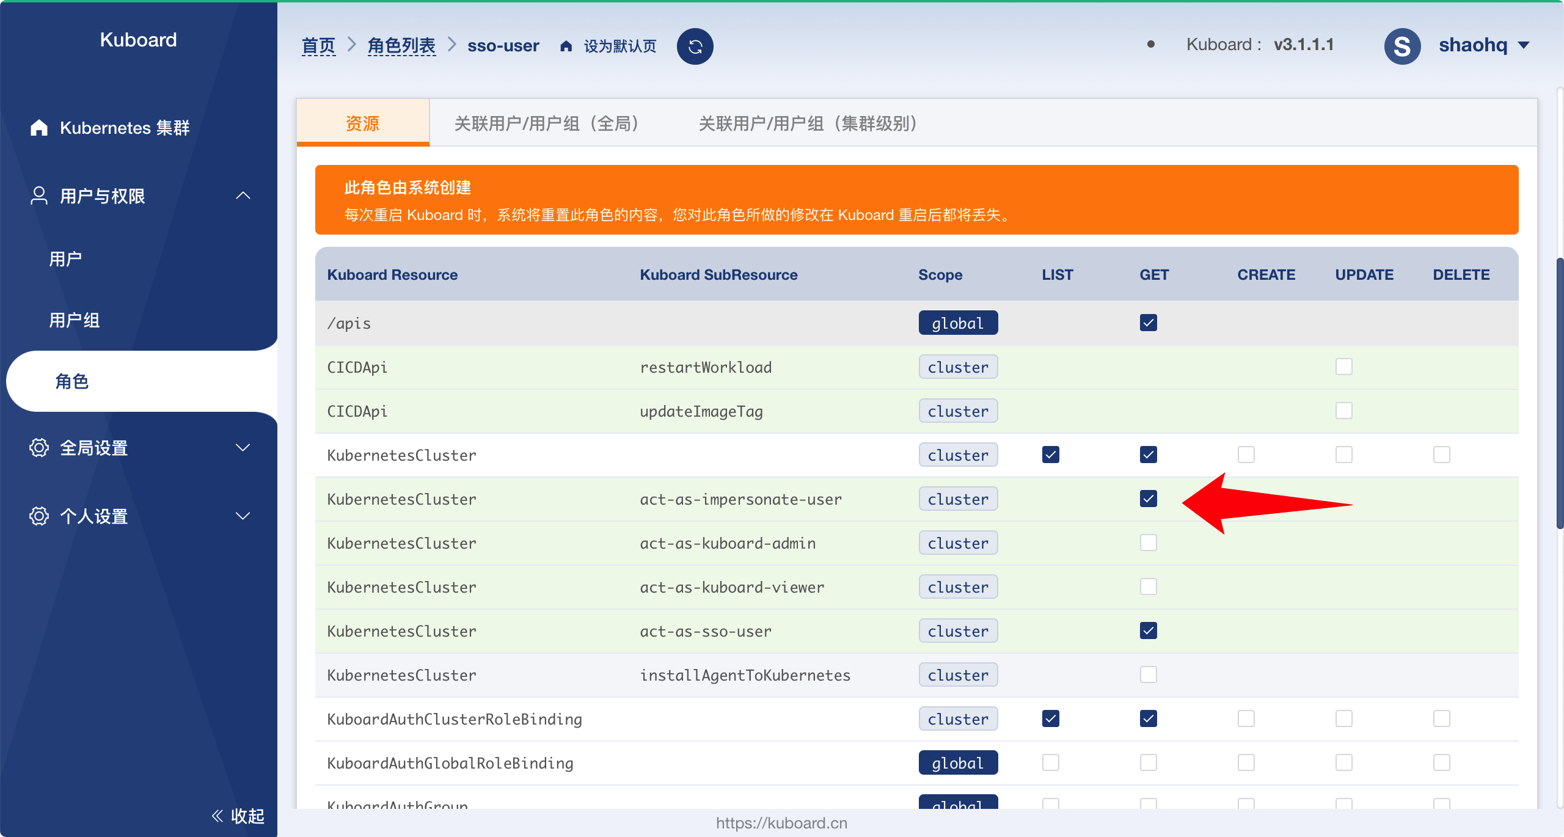This screenshot has height=837, width=1564.
Task: Click the DELETE column header
Action: coord(1461,275)
